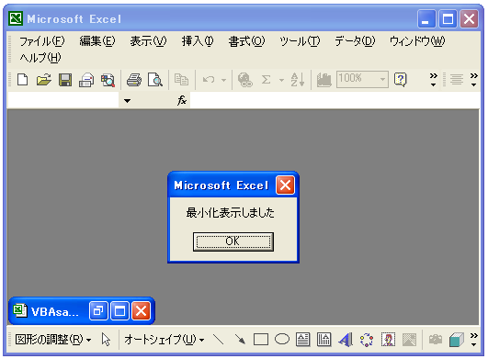
Task: Click the fx insert function icon
Action: [x=182, y=100]
